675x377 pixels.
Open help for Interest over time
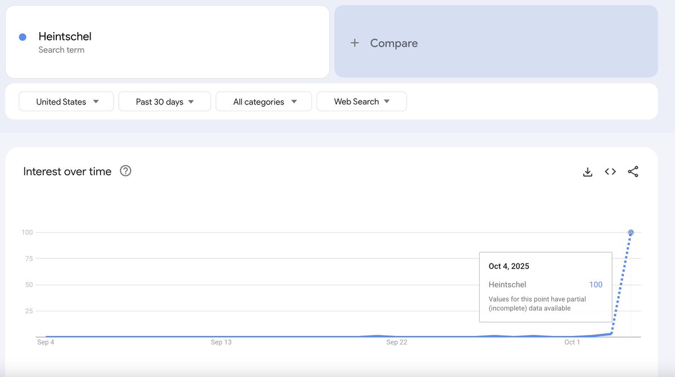[x=126, y=171]
